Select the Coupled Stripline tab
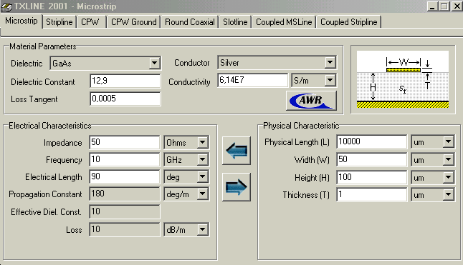The height and width of the screenshot is (265, 463). click(x=349, y=22)
